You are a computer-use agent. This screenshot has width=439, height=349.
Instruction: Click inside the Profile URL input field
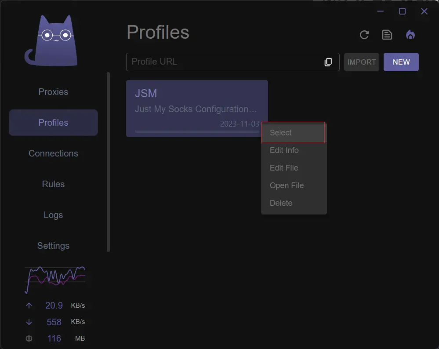point(220,62)
